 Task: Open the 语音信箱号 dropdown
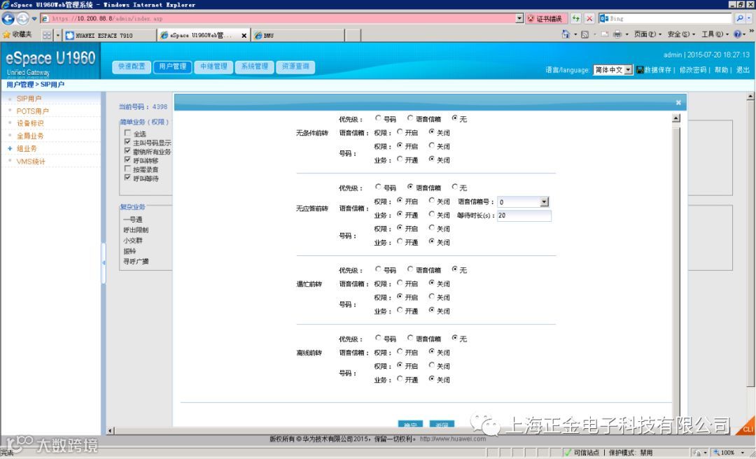tap(545, 202)
